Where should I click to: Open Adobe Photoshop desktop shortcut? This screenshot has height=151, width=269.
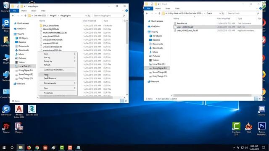(261, 129)
